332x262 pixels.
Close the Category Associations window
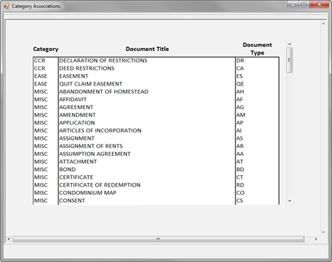(319, 5)
